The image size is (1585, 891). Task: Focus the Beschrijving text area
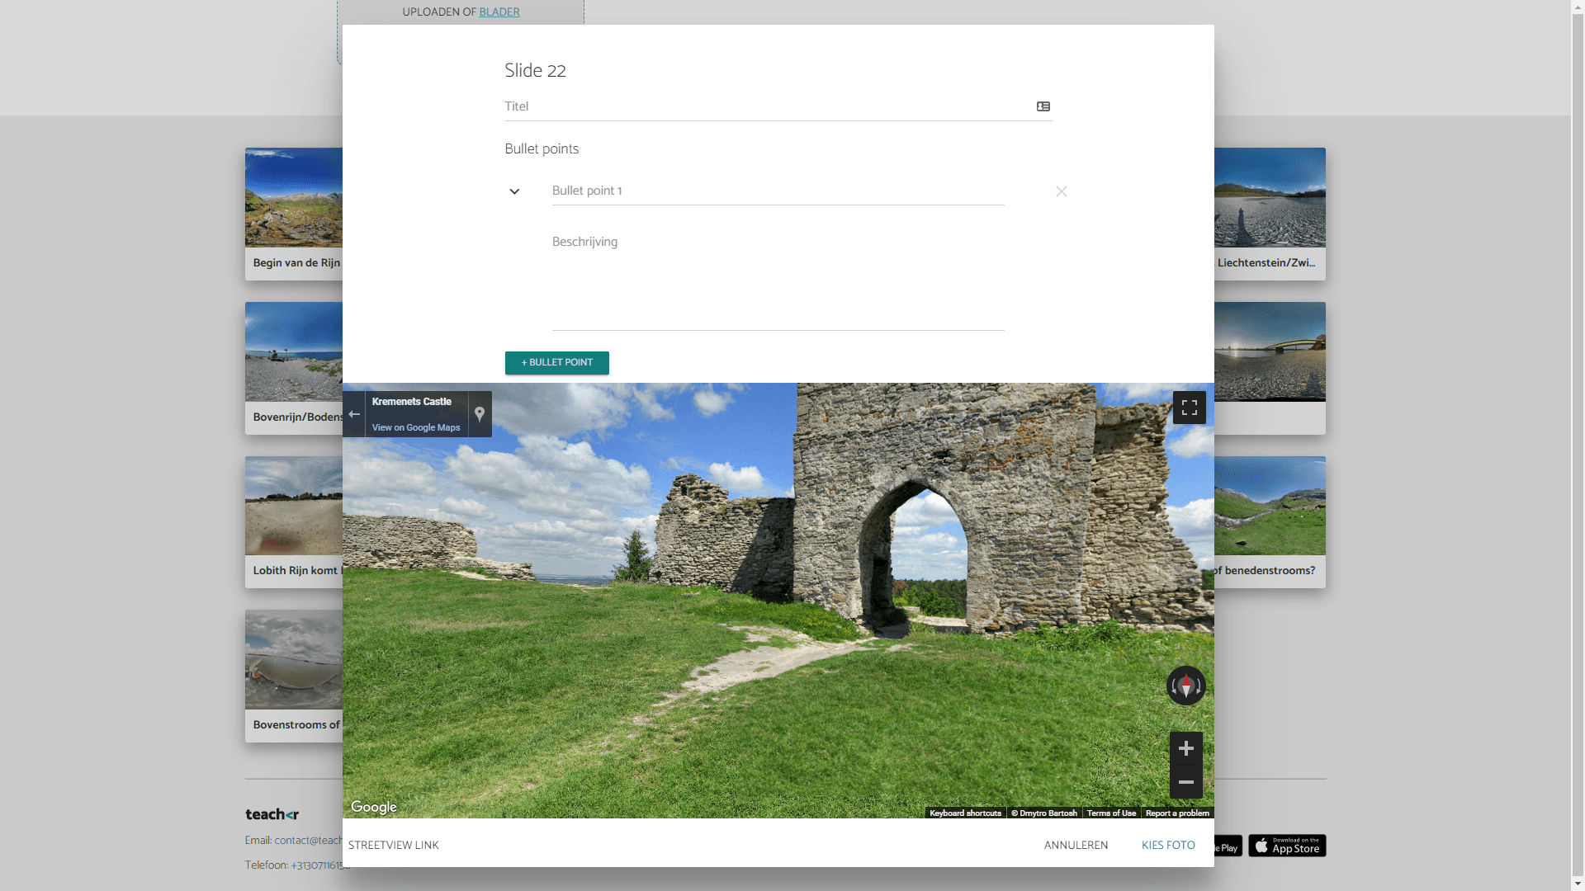pos(778,280)
